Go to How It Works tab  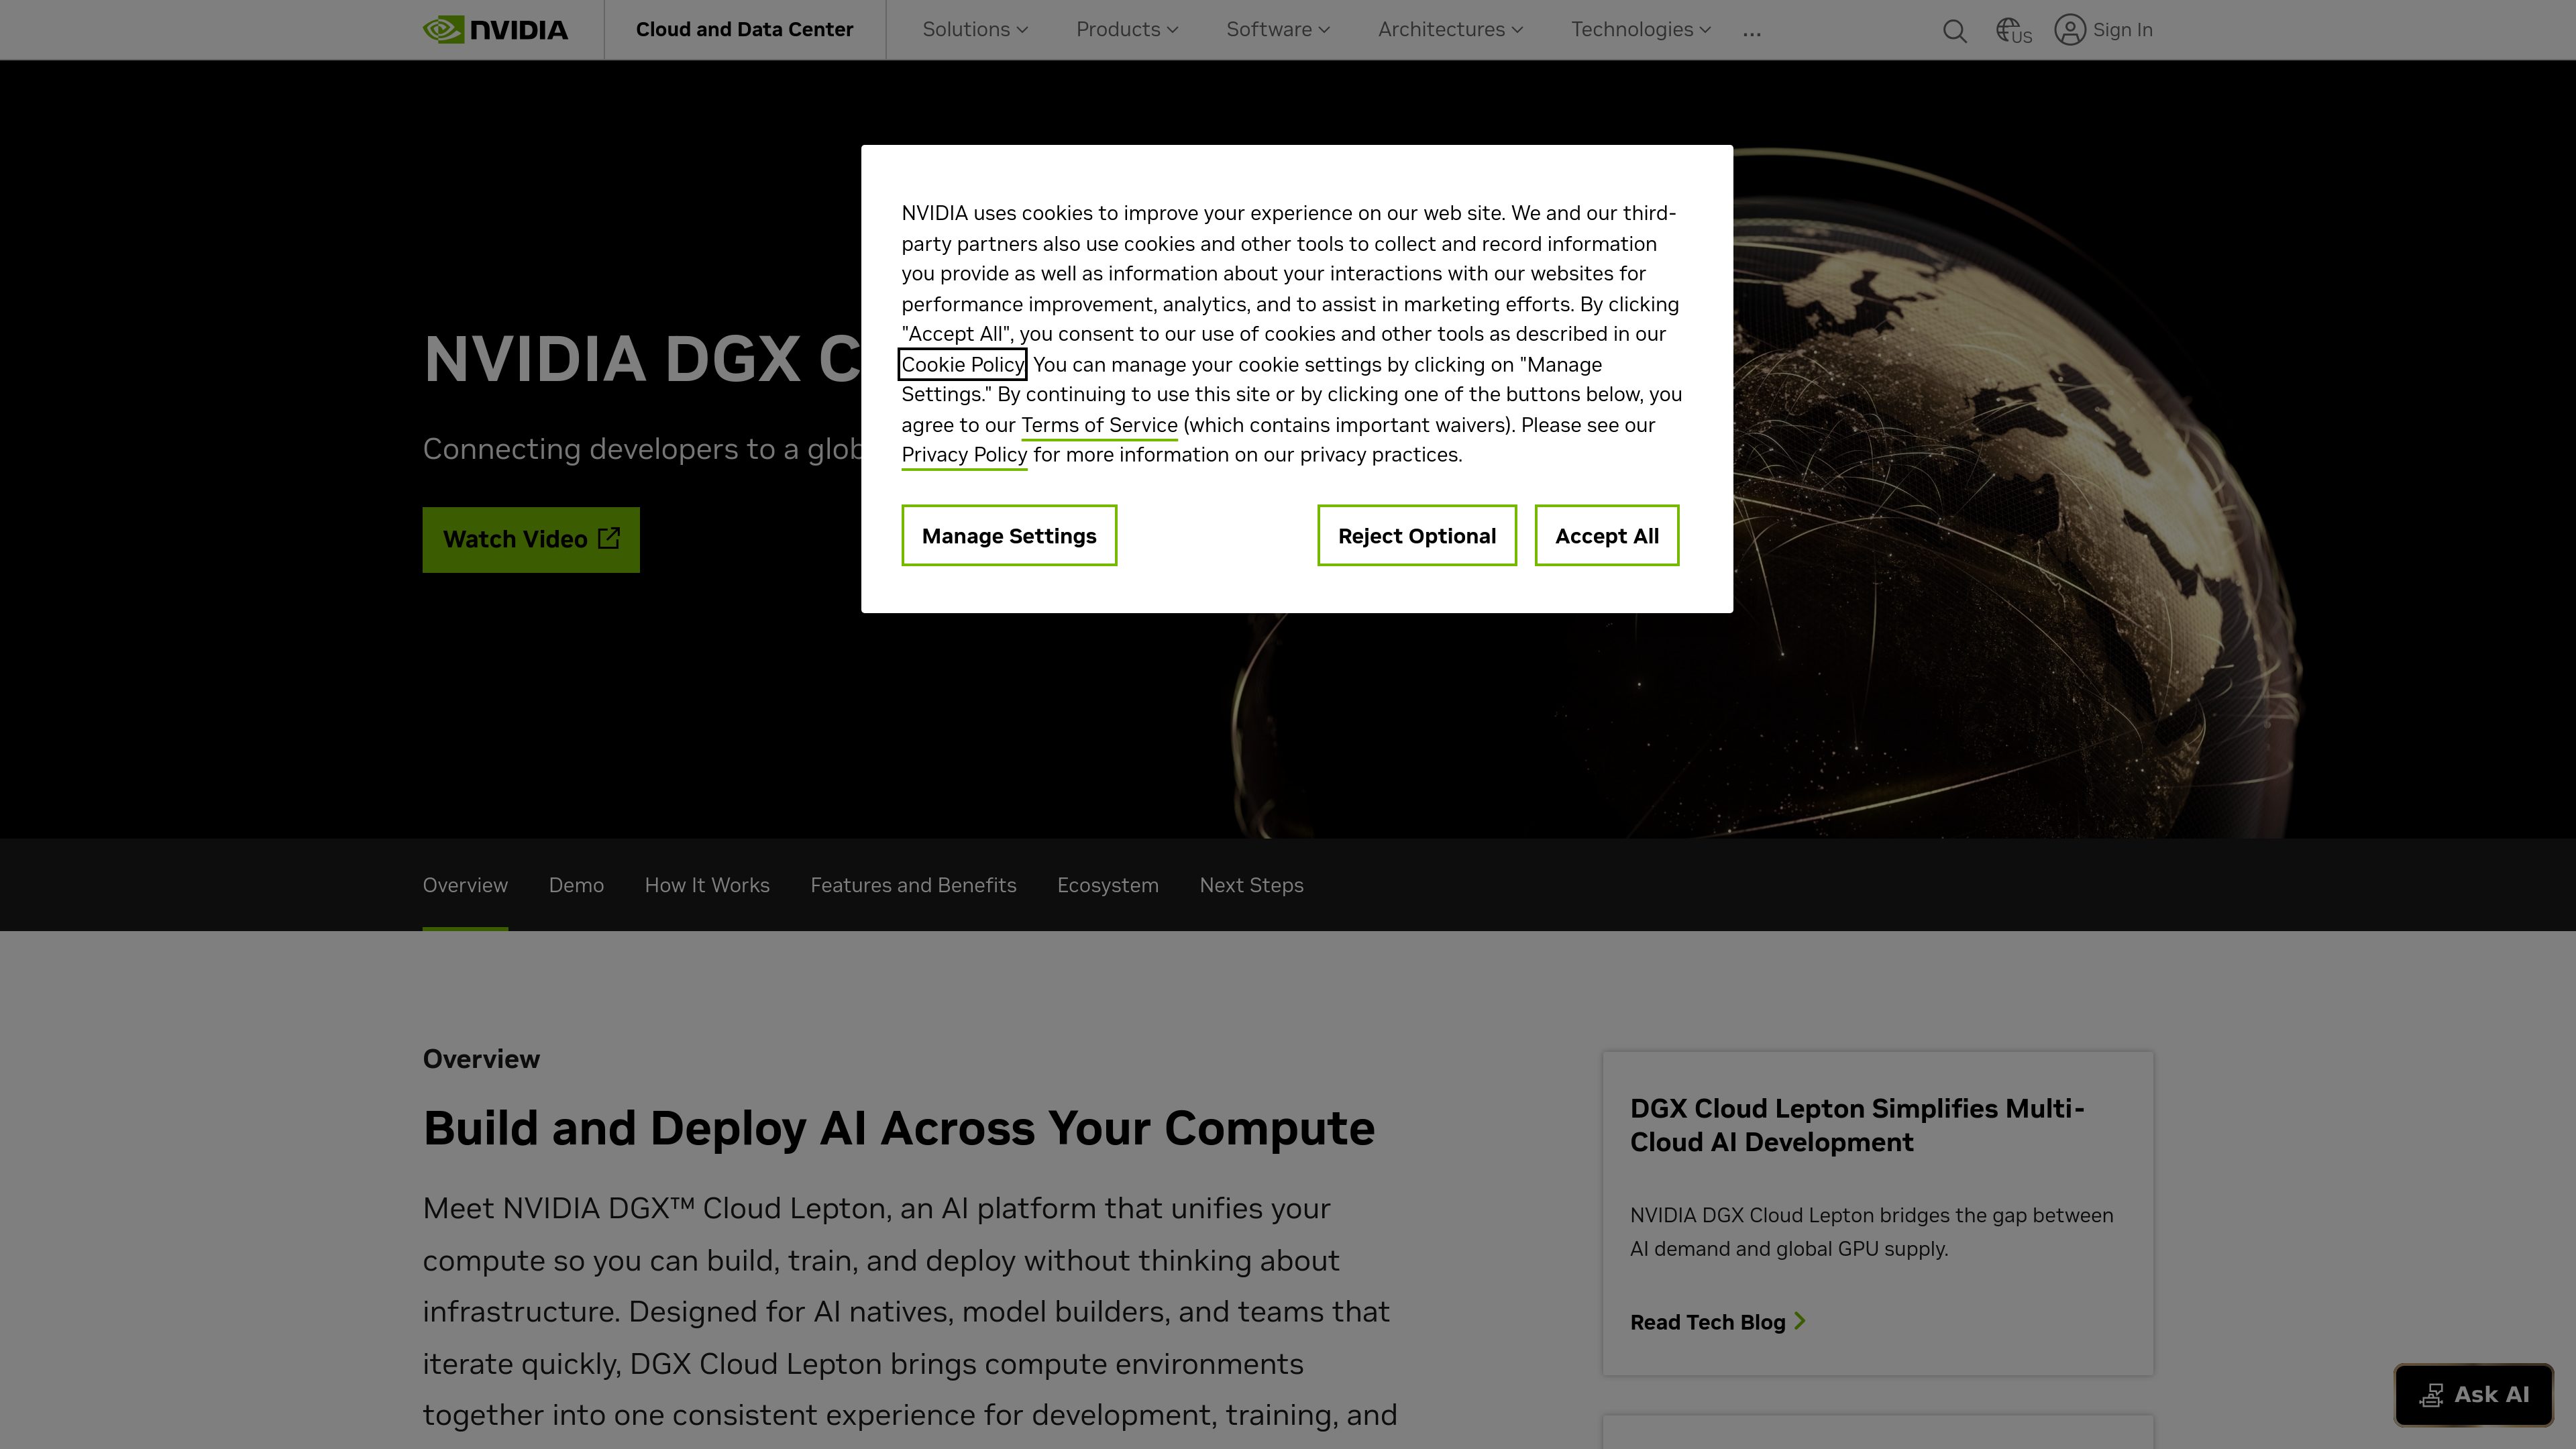(707, 885)
